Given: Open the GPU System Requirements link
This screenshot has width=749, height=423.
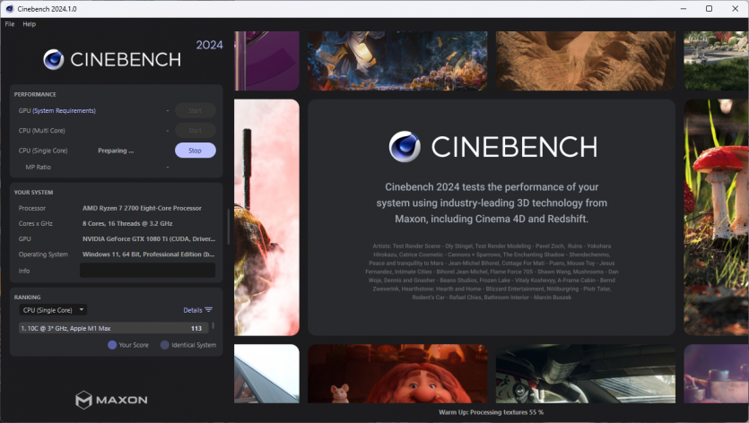Looking at the screenshot, I should click(64, 111).
